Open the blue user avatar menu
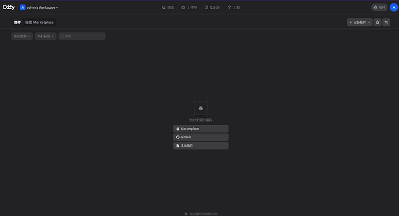Screen dimensions: 399x216 click(394, 7)
